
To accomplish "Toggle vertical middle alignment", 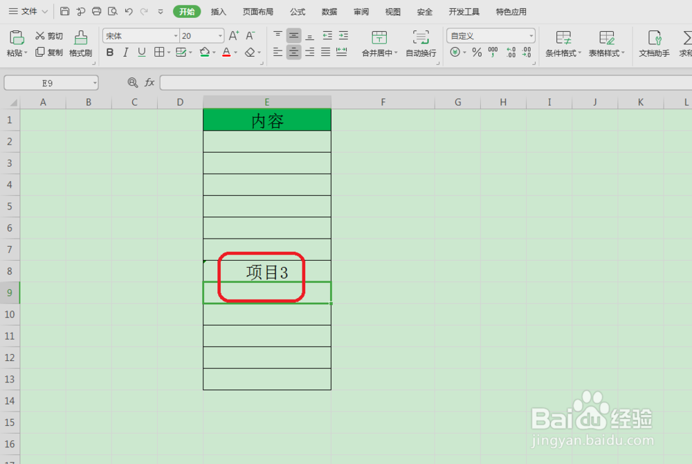I will (293, 36).
